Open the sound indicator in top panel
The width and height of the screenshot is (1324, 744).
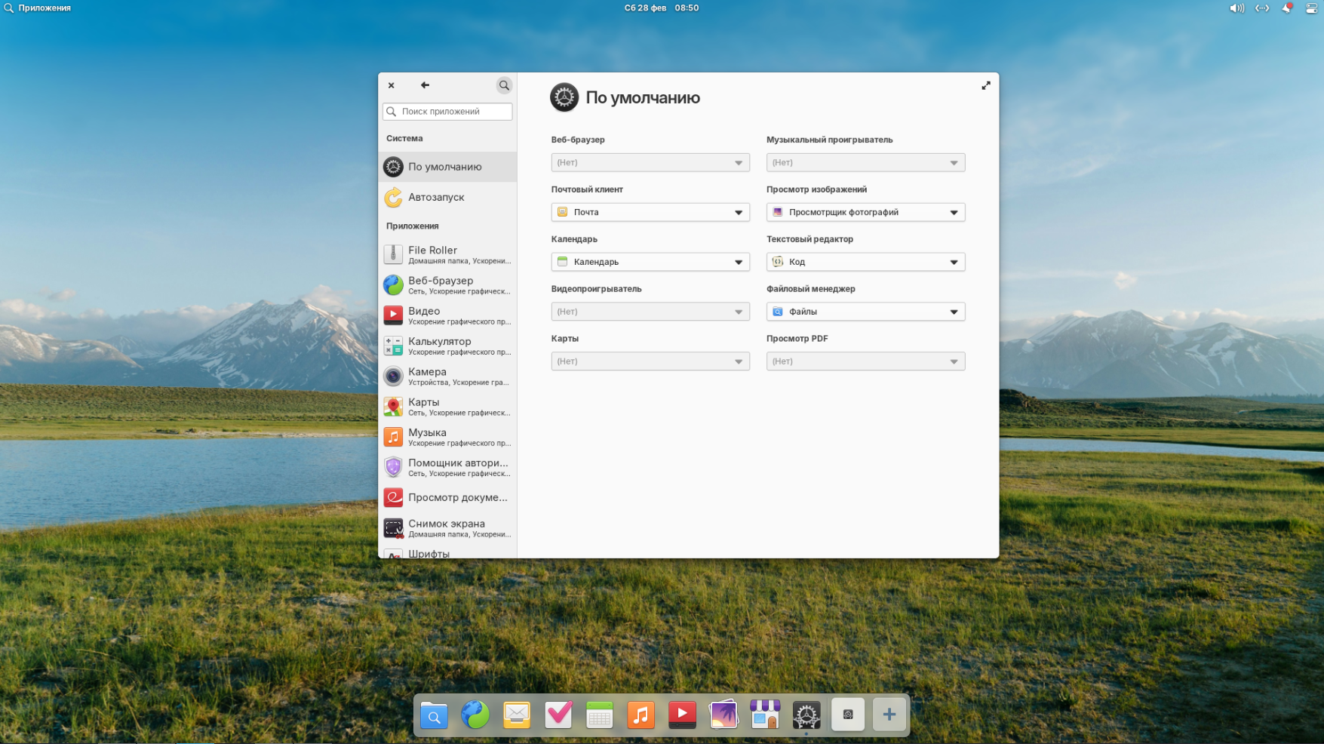[x=1236, y=8]
